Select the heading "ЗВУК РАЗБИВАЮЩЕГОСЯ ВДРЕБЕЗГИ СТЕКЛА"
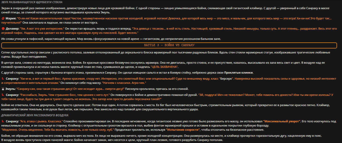 [x=32, y=2]
